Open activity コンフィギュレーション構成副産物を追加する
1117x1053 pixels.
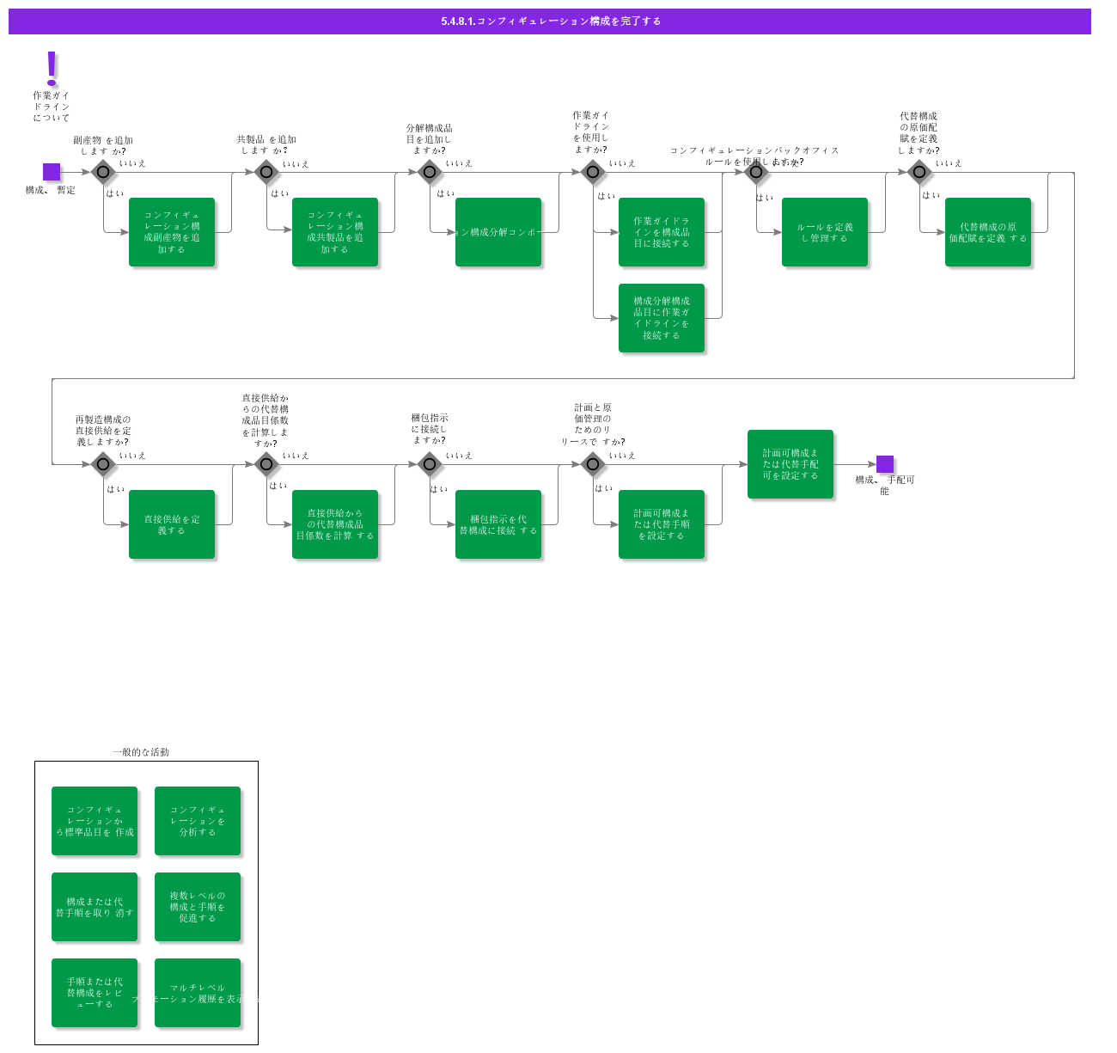tap(172, 232)
